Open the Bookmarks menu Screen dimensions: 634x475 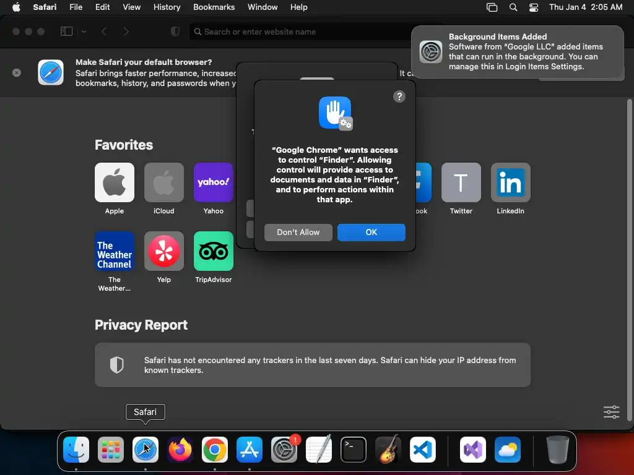click(214, 7)
